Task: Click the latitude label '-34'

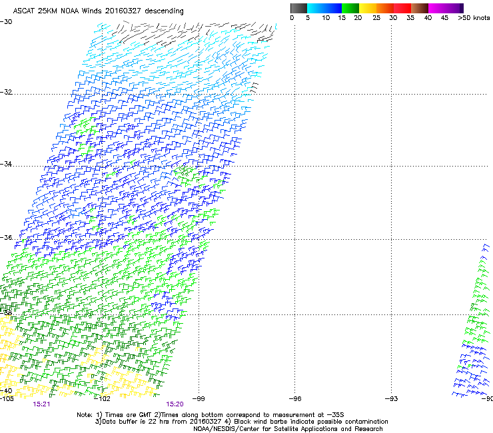Action: tap(6, 164)
